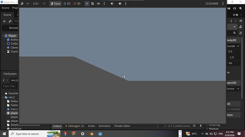Image resolution: width=245 pixels, height=137 pixels.
Task: Toggle the Input selection mode button
Action: pyautogui.click(x=55, y=4)
